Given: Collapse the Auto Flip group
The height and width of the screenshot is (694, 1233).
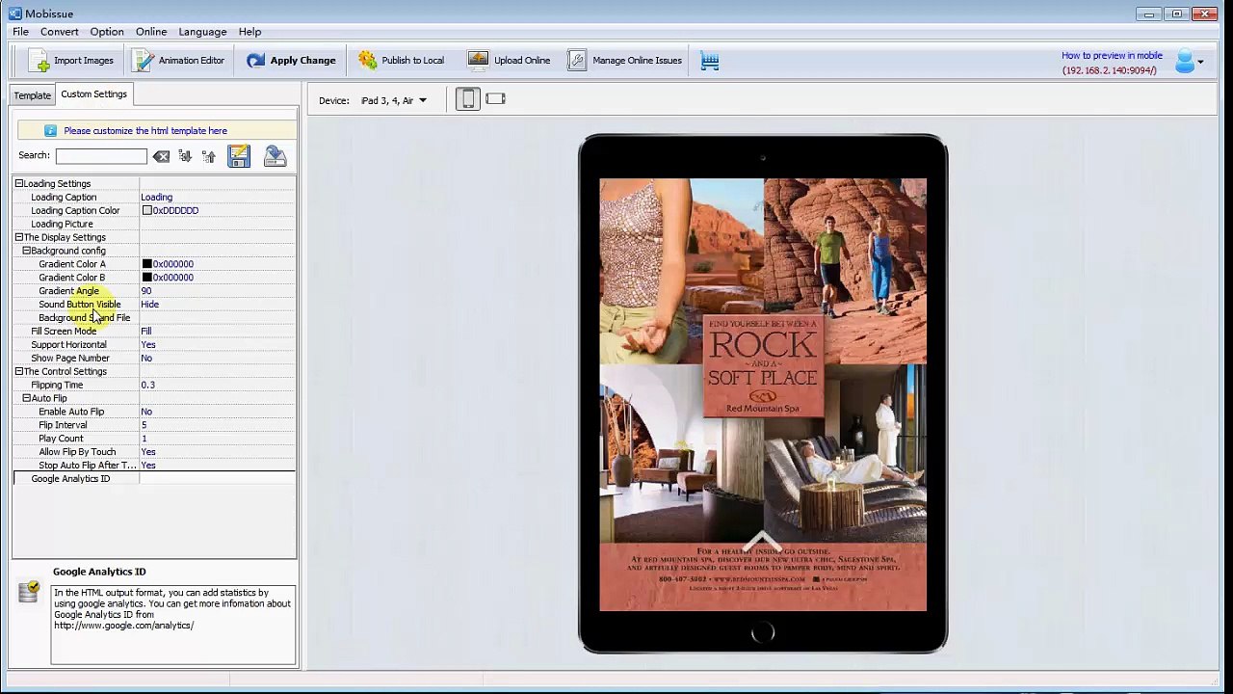Looking at the screenshot, I should coord(26,398).
